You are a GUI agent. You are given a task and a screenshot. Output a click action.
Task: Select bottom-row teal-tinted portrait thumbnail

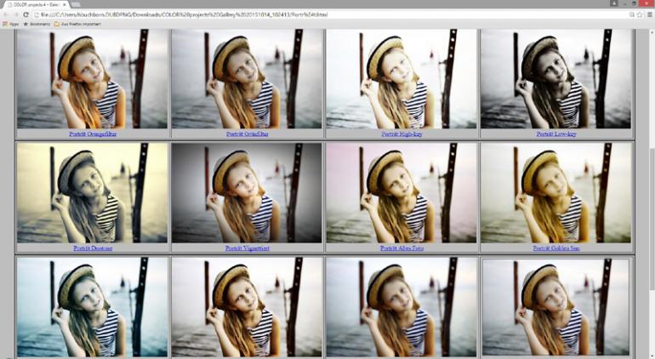(92, 307)
